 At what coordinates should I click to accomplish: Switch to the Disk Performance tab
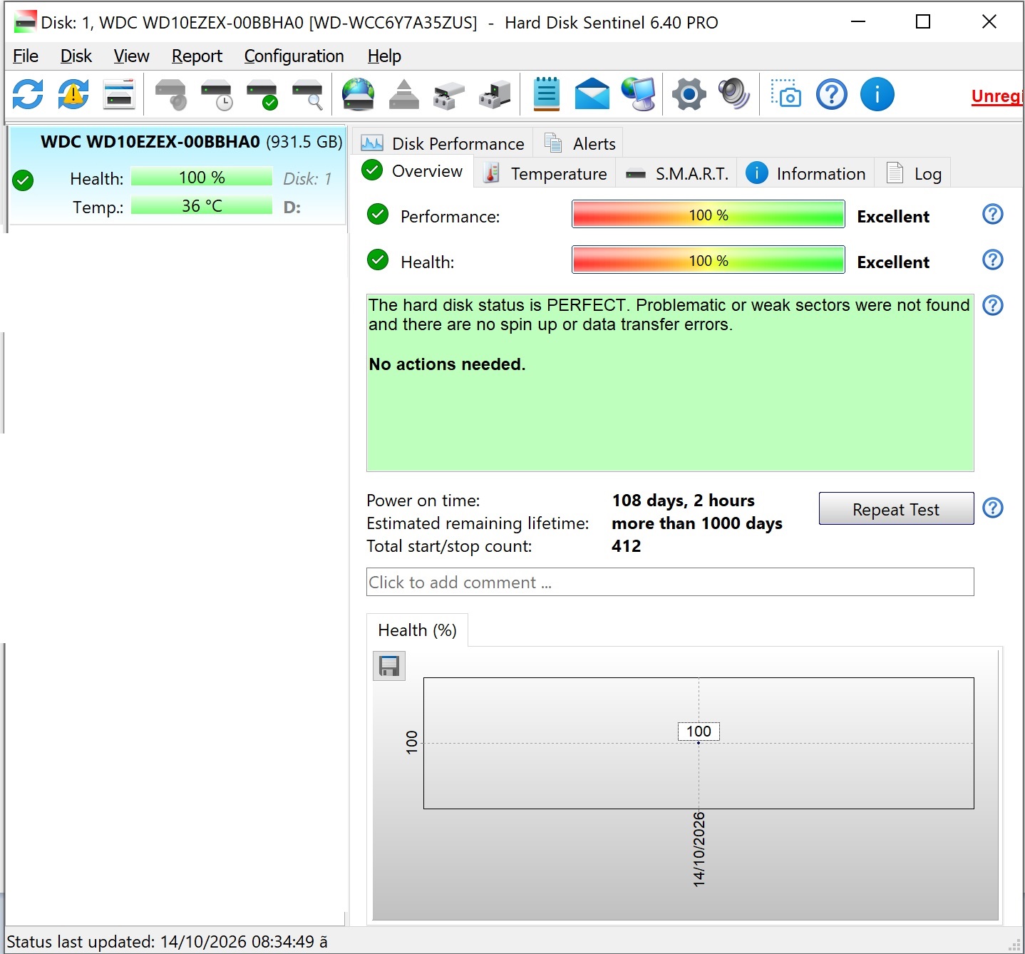point(443,143)
